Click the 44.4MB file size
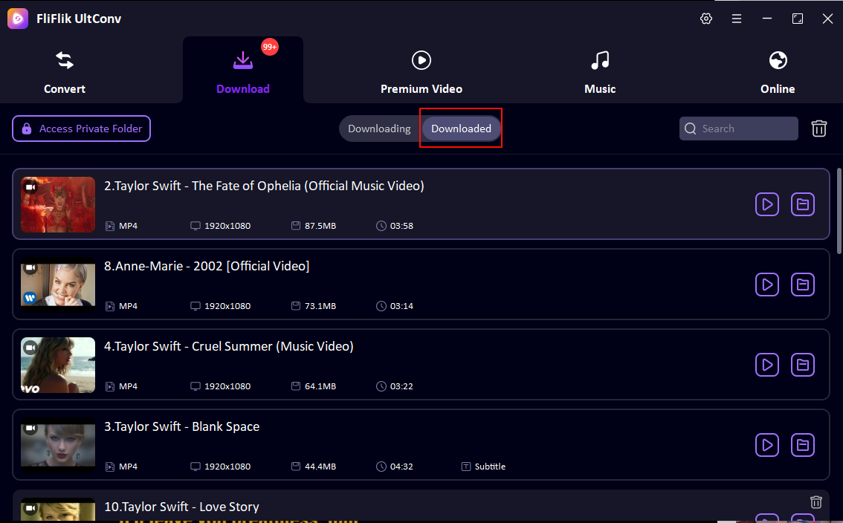The width and height of the screenshot is (843, 523). [x=320, y=467]
